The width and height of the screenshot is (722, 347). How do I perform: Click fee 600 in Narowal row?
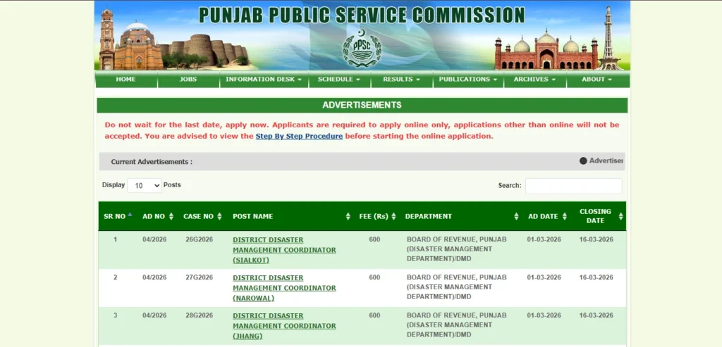tap(375, 277)
